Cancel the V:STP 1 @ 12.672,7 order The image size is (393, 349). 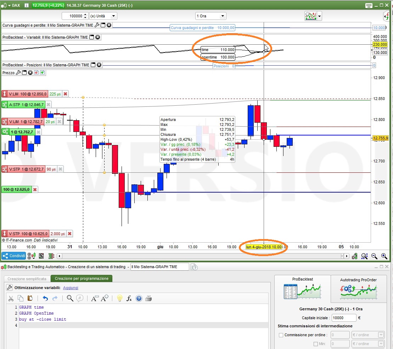pos(60,169)
